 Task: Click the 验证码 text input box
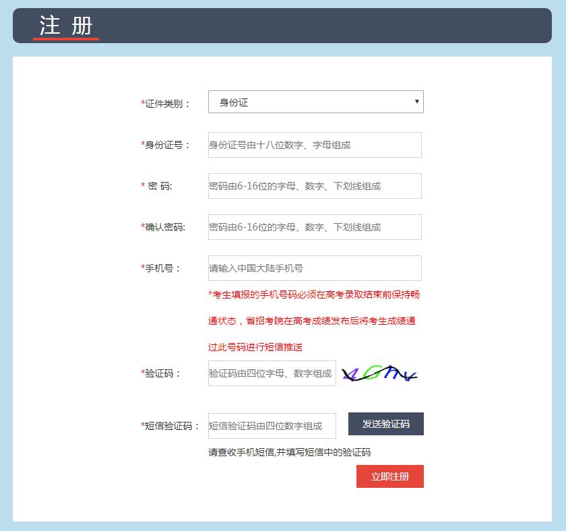(x=272, y=373)
